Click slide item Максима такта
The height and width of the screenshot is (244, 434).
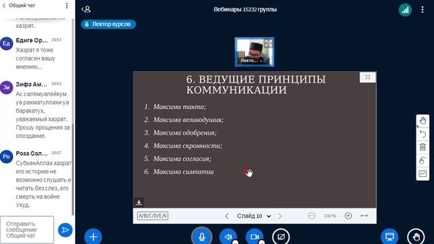(x=180, y=107)
